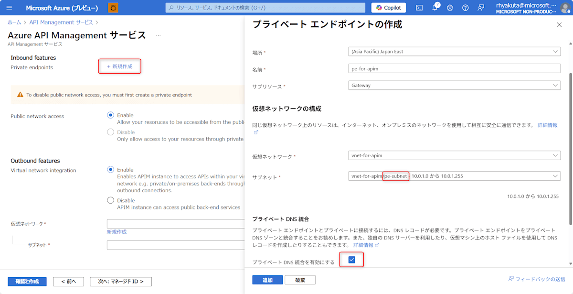
Task: Open the help question mark icon
Action: click(x=466, y=8)
